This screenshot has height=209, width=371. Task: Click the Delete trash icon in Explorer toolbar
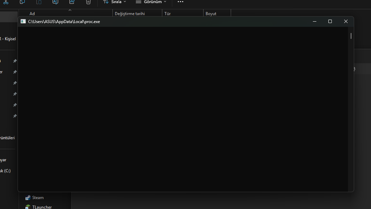(x=88, y=2)
